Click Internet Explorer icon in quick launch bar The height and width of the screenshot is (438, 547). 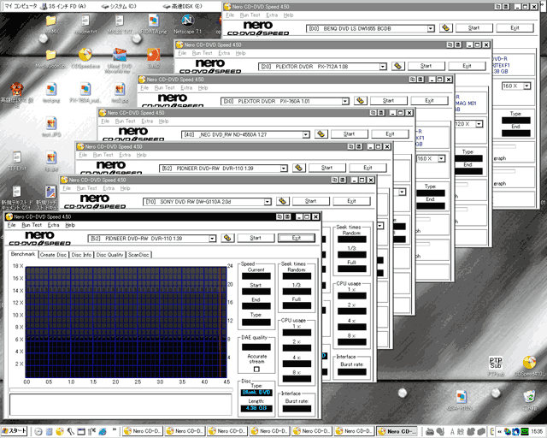(103, 431)
